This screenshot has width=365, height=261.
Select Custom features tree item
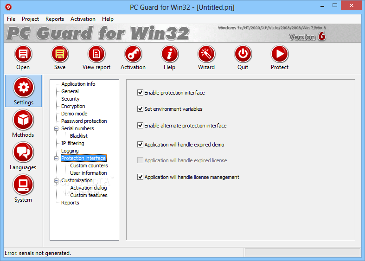(89, 195)
